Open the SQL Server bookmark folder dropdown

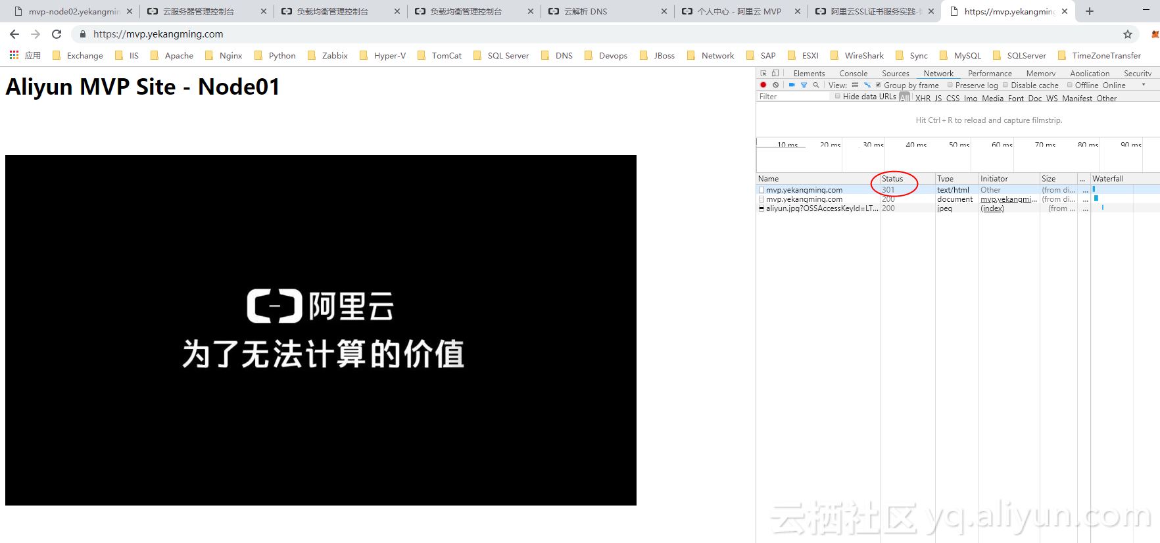click(501, 55)
